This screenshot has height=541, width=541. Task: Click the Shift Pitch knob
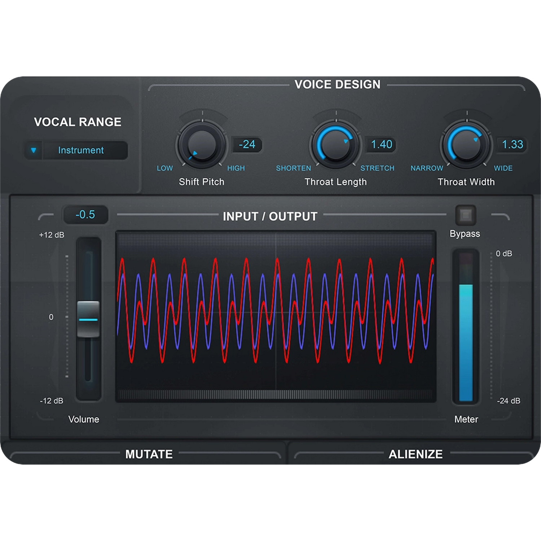click(x=202, y=145)
